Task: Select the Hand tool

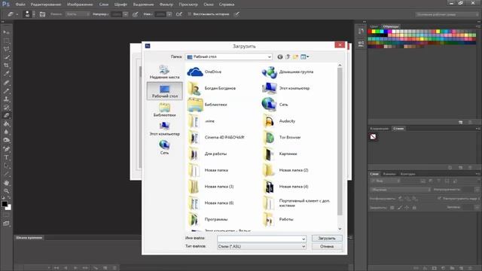Action: [x=6, y=183]
